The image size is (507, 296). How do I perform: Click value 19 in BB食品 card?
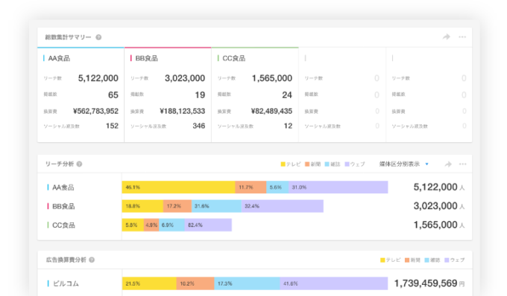200,94
